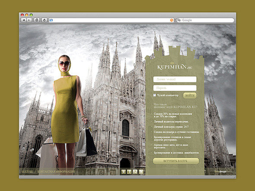The height and width of the screenshot is (191, 255).
Task: Open the VKontakte social icon
Action: pos(124,172)
